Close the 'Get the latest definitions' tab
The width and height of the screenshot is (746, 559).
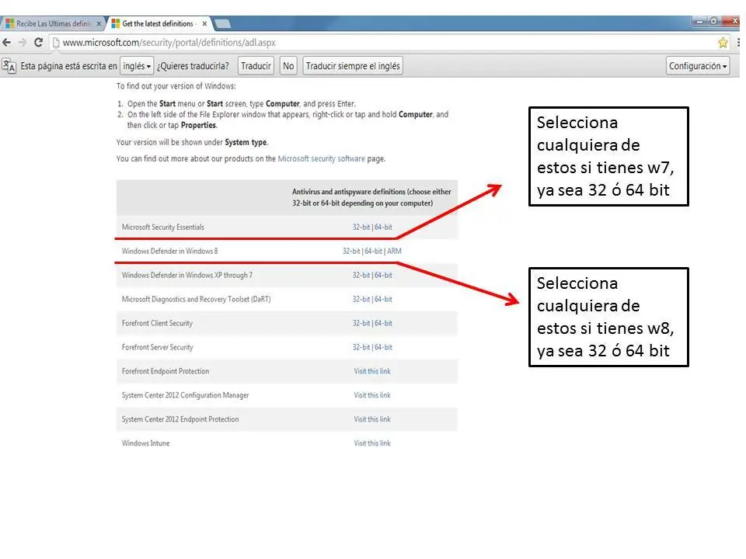click(204, 23)
